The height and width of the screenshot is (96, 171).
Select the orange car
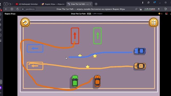[97, 81]
